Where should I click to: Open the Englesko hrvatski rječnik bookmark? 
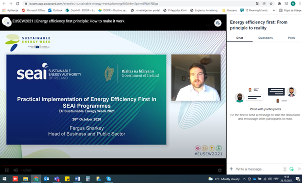pyautogui.click(x=204, y=10)
